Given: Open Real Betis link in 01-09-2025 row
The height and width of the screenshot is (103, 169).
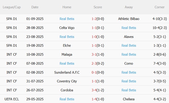Looking at the screenshot, I should 67,19.
